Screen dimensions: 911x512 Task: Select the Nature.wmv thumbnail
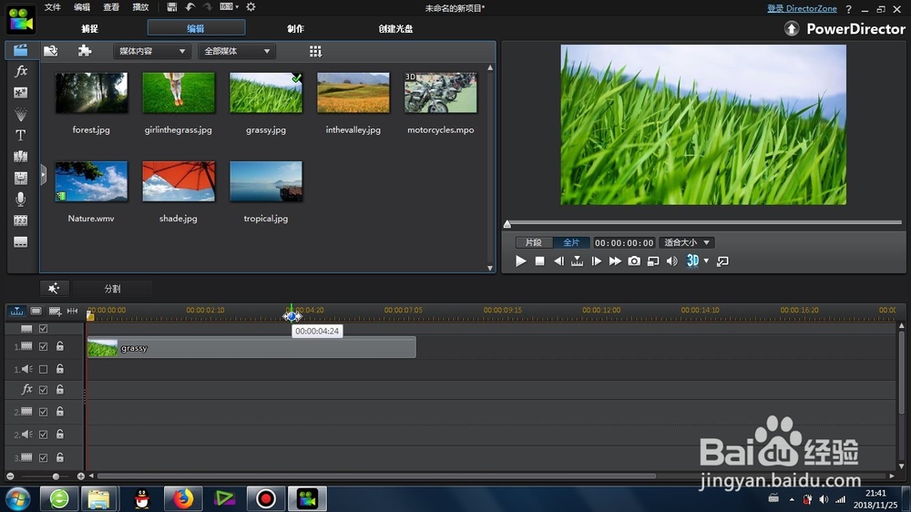(x=91, y=181)
